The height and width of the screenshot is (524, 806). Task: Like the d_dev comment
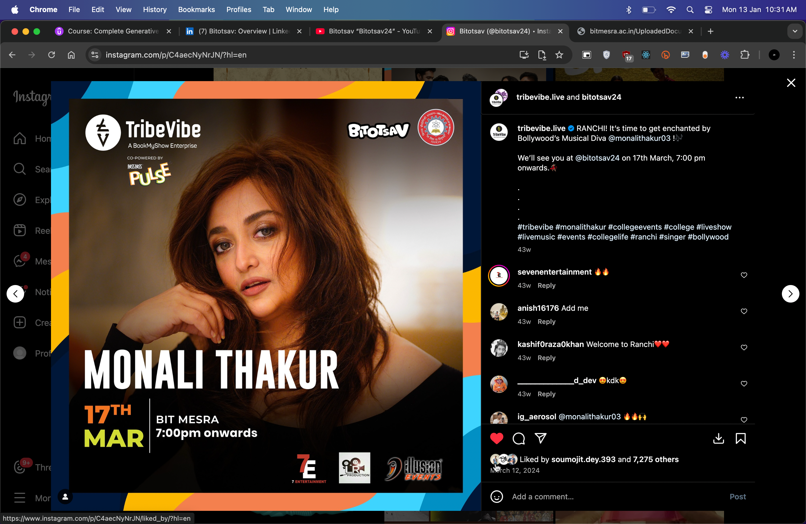pos(744,383)
